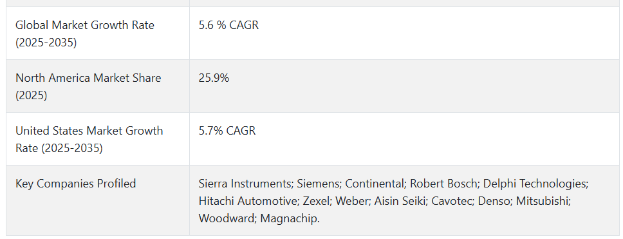Viewport: 623px width, 239px height.
Task: Click the Key Companies Profiled label
Action: click(75, 184)
